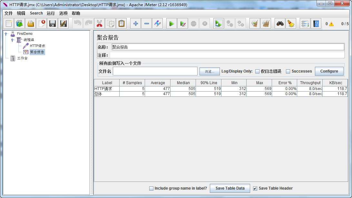Collapse the FirstDemo tree node
352x198 pixels.
pos(6,34)
